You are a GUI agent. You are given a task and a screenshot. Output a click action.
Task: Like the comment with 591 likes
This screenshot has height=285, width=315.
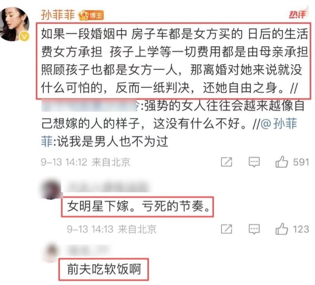(x=282, y=162)
